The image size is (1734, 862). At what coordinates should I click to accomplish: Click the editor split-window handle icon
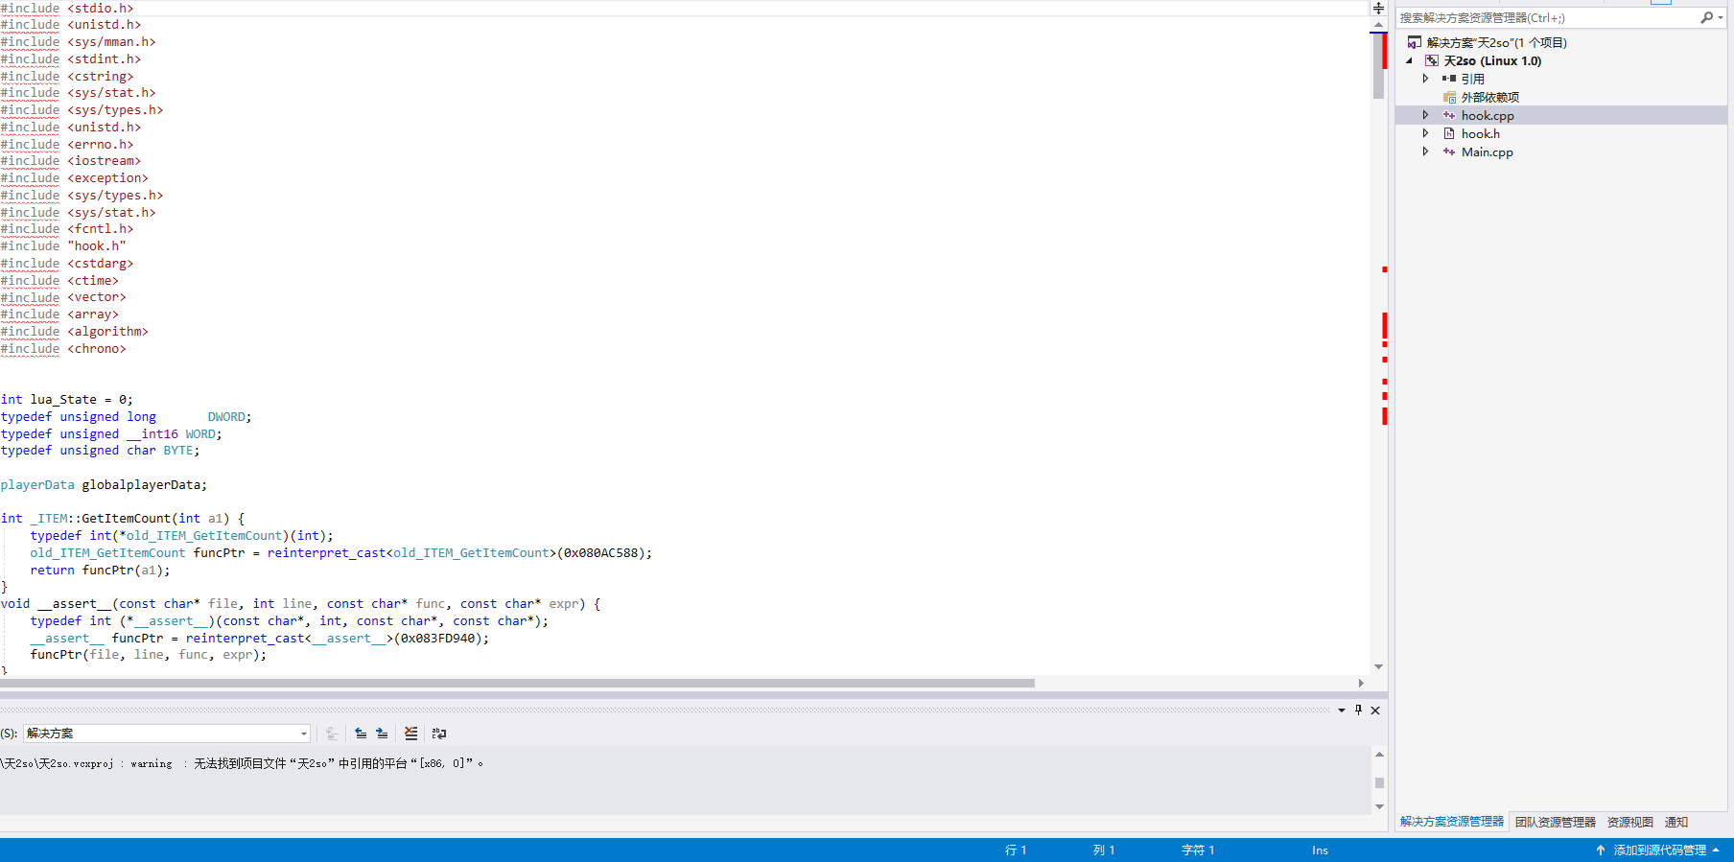1378,8
